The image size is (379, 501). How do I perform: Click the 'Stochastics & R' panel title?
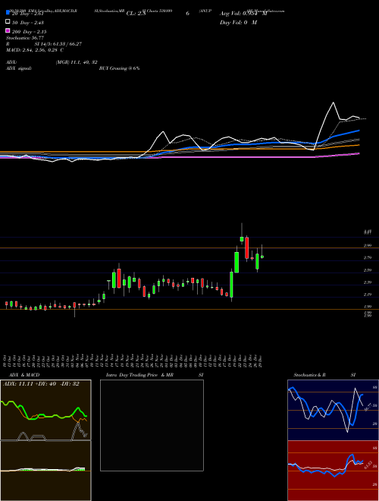(x=310, y=375)
